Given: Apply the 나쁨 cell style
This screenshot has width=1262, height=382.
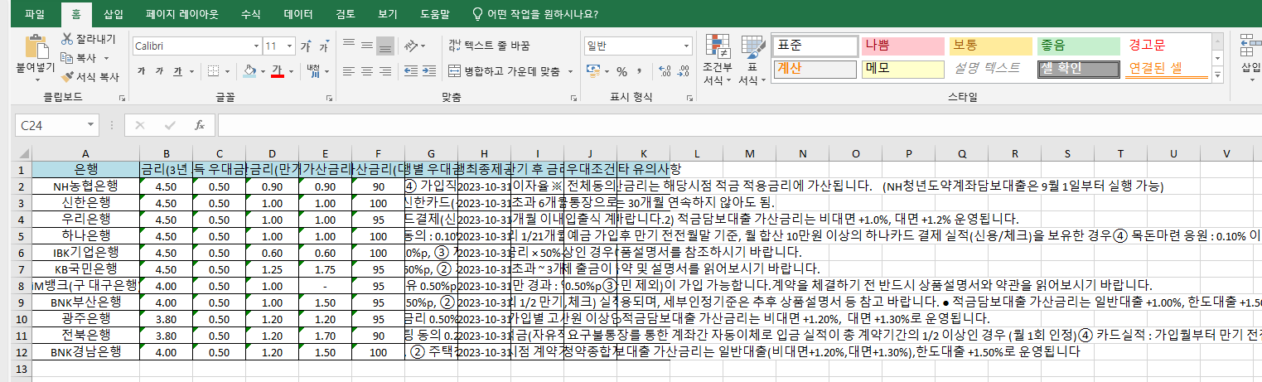Looking at the screenshot, I should [902, 46].
